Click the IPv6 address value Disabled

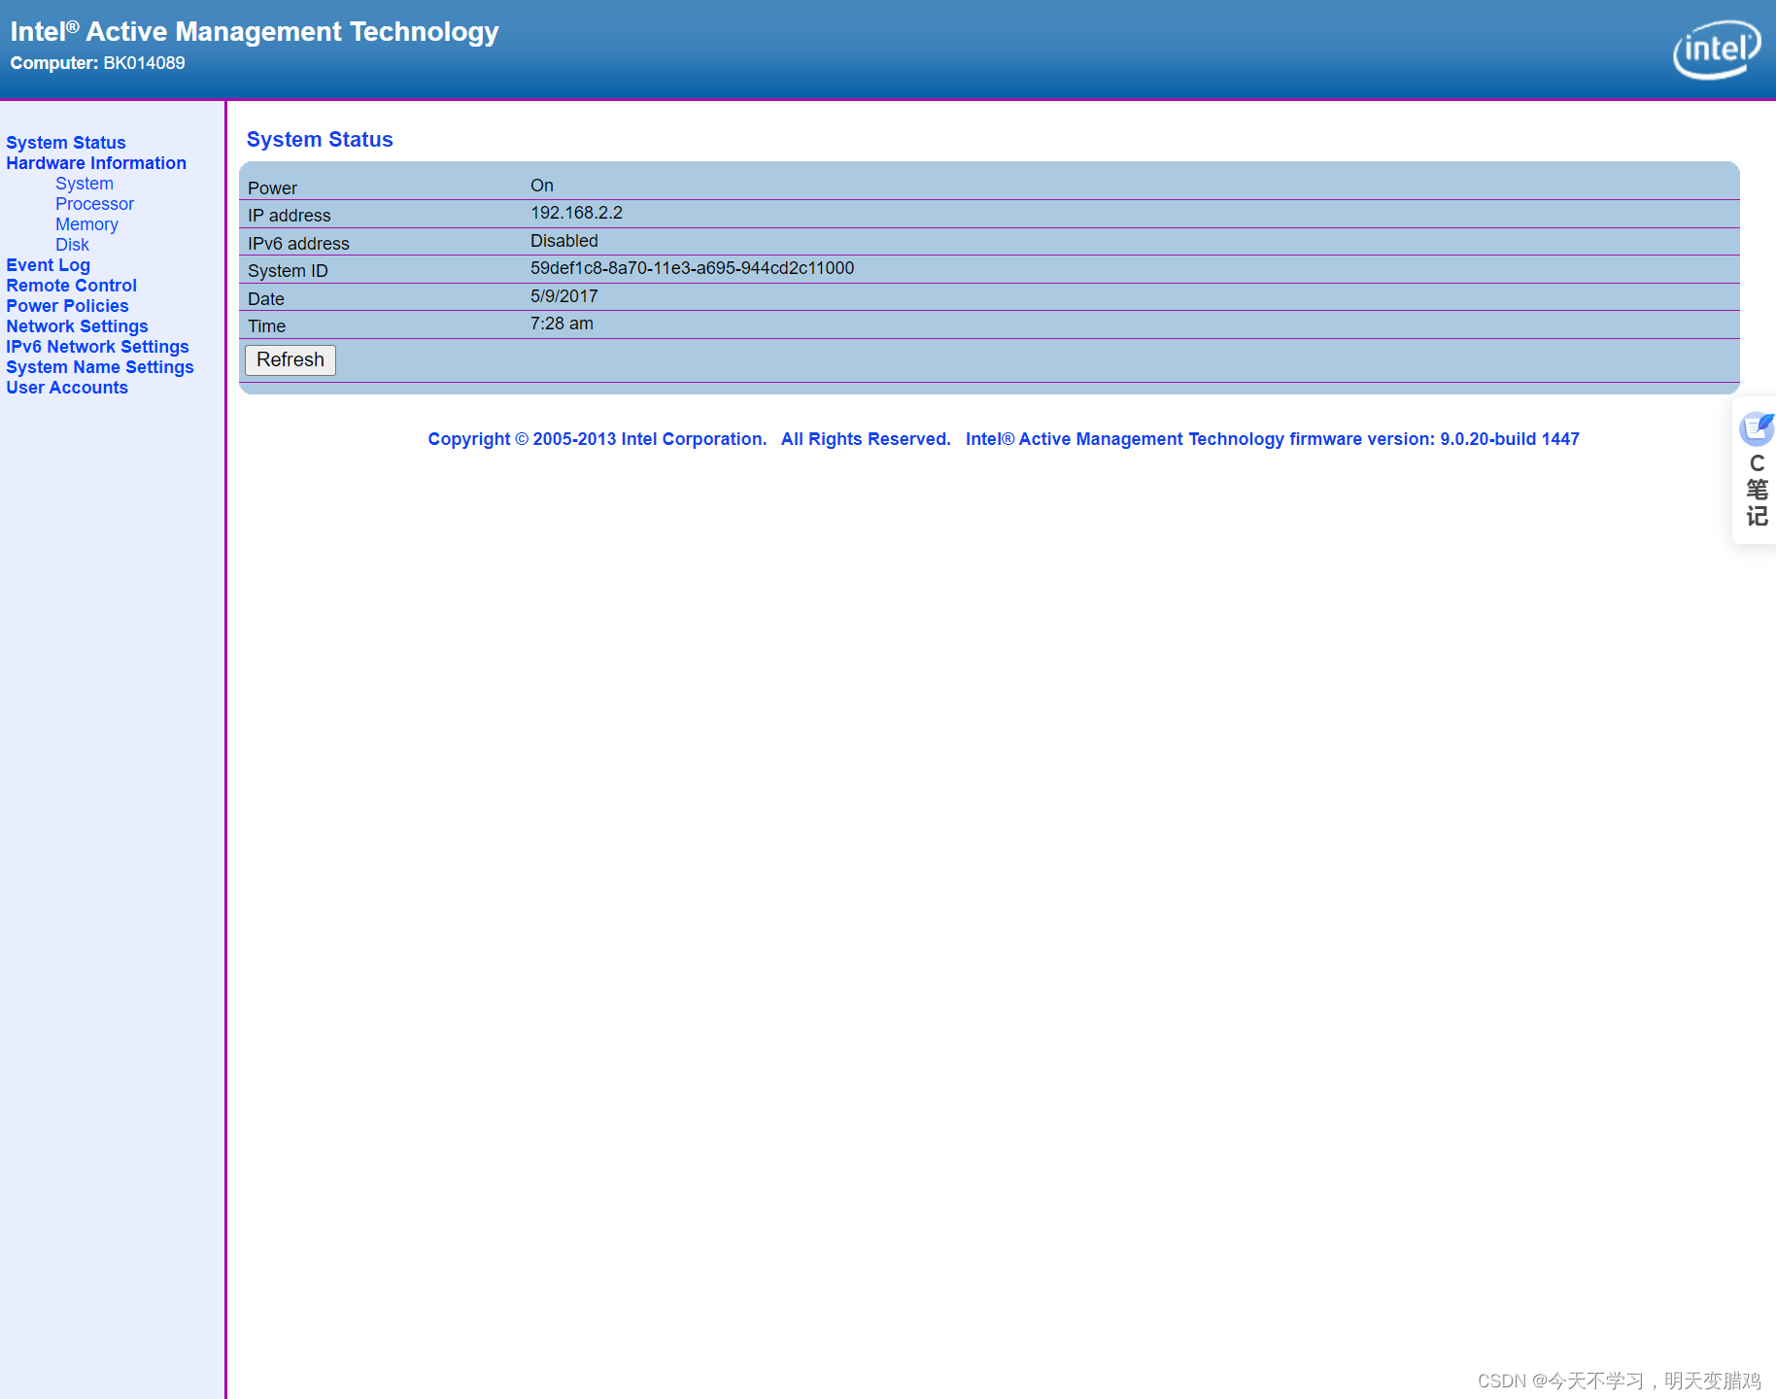coord(564,241)
